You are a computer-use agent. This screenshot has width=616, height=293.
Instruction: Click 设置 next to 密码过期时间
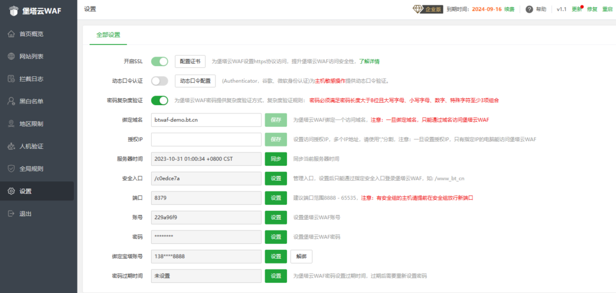point(276,276)
